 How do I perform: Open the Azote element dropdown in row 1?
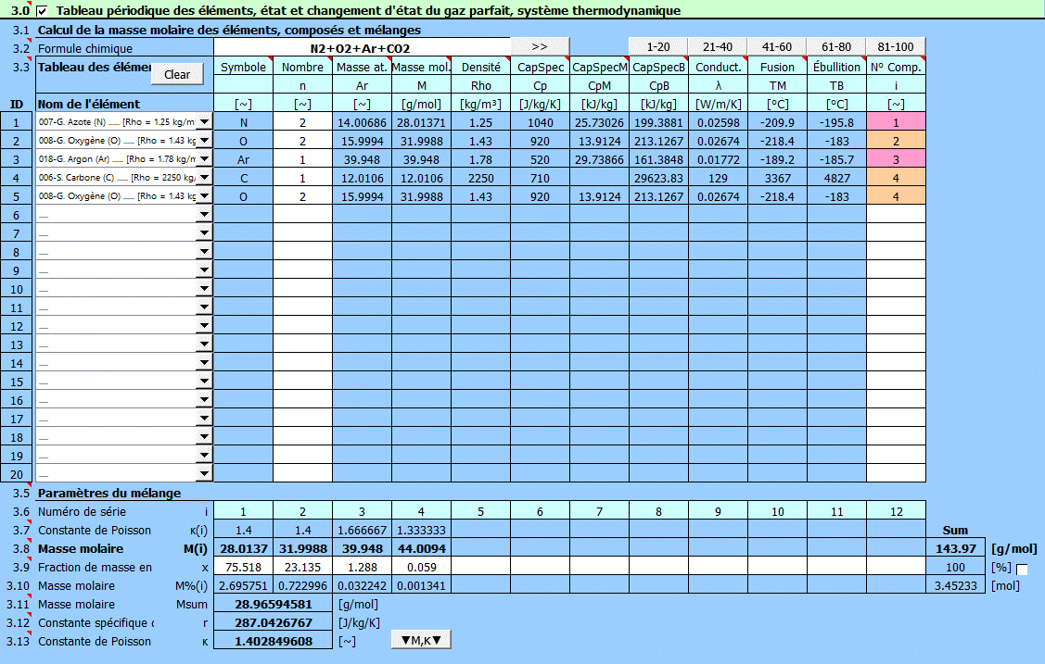204,121
